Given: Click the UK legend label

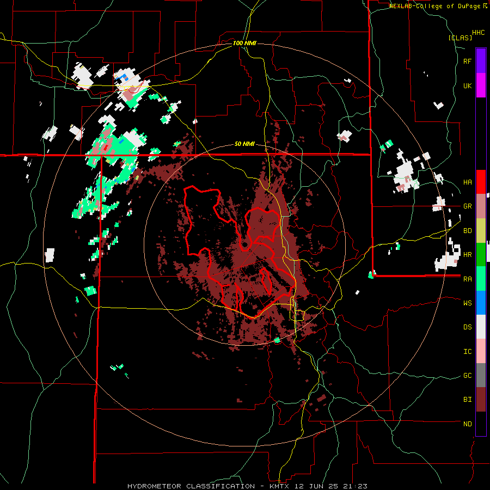Looking at the screenshot, I should 467,85.
